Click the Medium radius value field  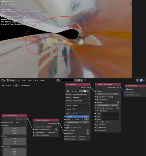108,105
